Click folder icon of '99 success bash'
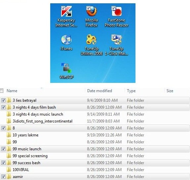190x180 pixels. 9,163
